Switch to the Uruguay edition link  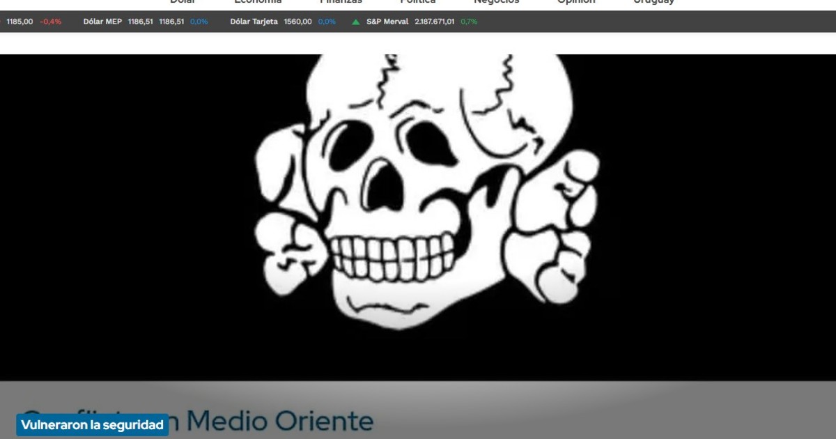(x=653, y=2)
